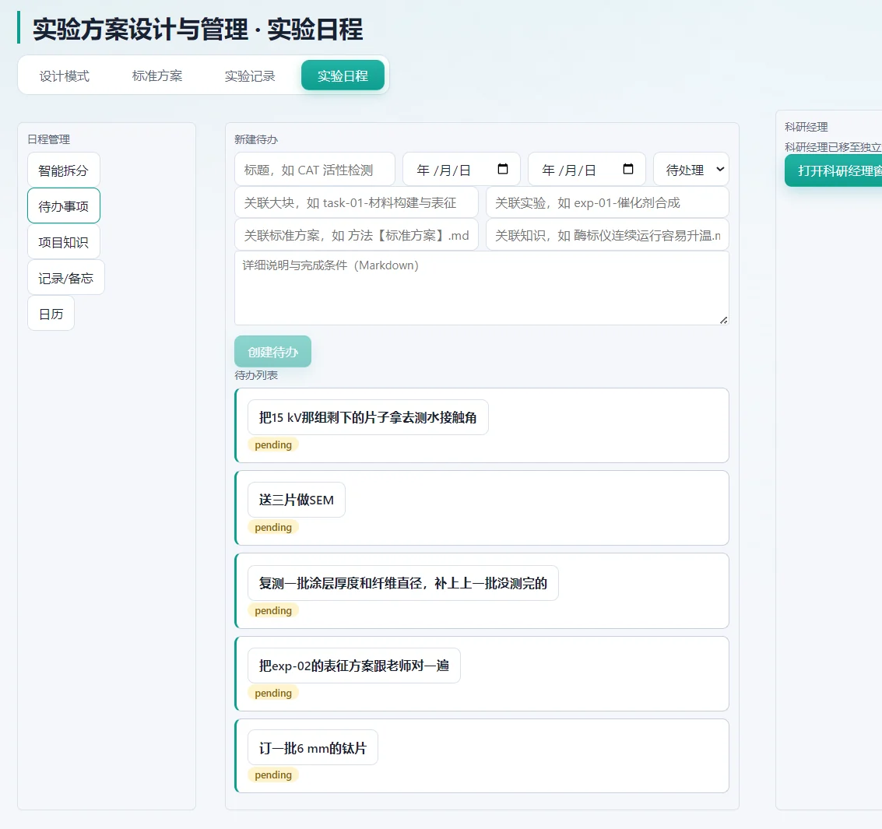882x829 pixels.
Task: Switch to 标准方案 tab
Action: (157, 76)
